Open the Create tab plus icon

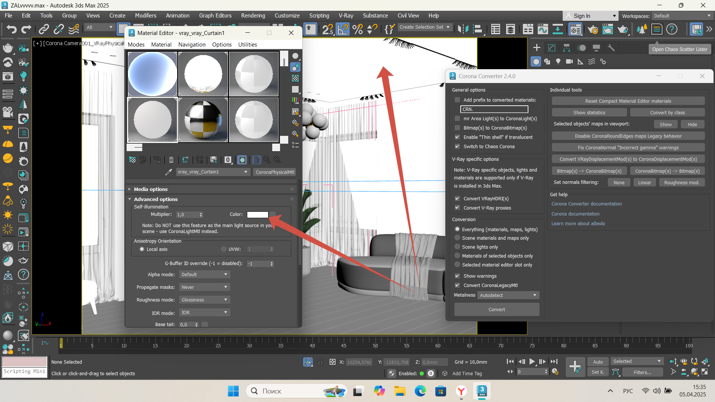click(537, 48)
